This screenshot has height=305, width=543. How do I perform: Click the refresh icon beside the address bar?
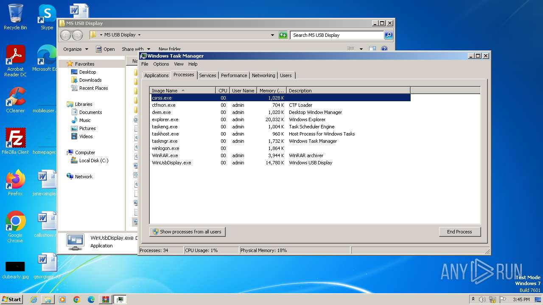click(x=283, y=35)
